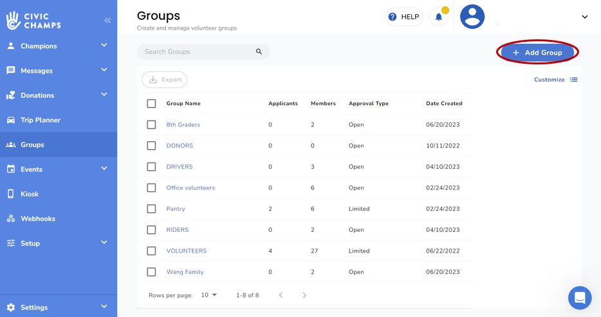Viewport: 601px width, 317px height.
Task: Collapse the sidebar with double-chevron icon
Action: tap(107, 21)
